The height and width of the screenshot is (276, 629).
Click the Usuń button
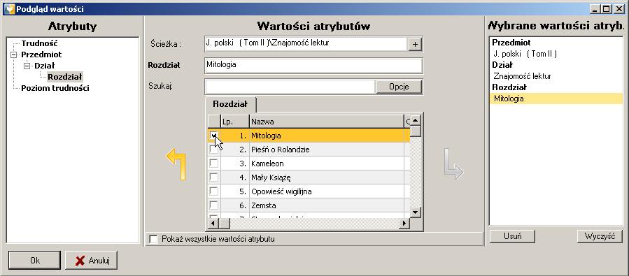[512, 236]
